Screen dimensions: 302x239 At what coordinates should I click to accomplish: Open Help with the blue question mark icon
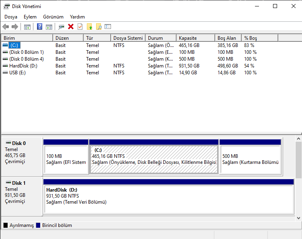39,27
